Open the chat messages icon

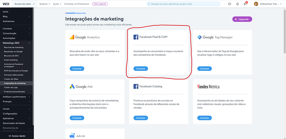click(x=230, y=4)
